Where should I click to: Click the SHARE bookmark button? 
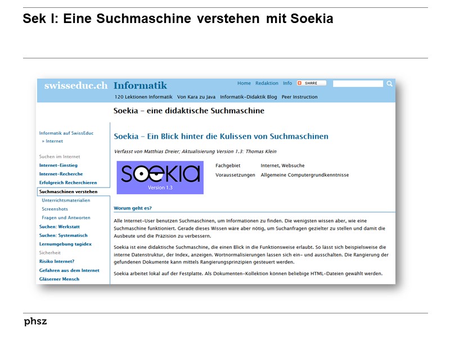click(x=310, y=83)
